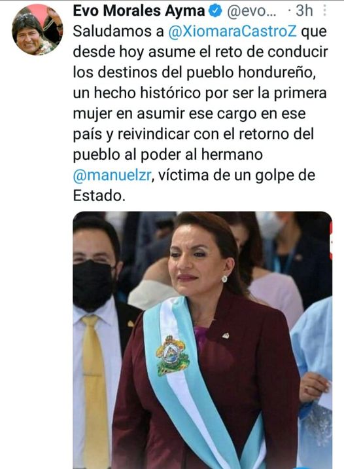Click the phrase 'un hecho histórico' in tweet
Image resolution: width=344 pixels, height=469 pixels.
click(x=137, y=93)
